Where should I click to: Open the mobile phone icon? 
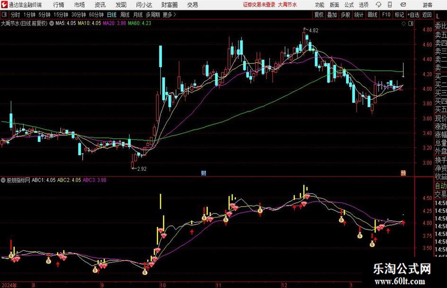390,5
